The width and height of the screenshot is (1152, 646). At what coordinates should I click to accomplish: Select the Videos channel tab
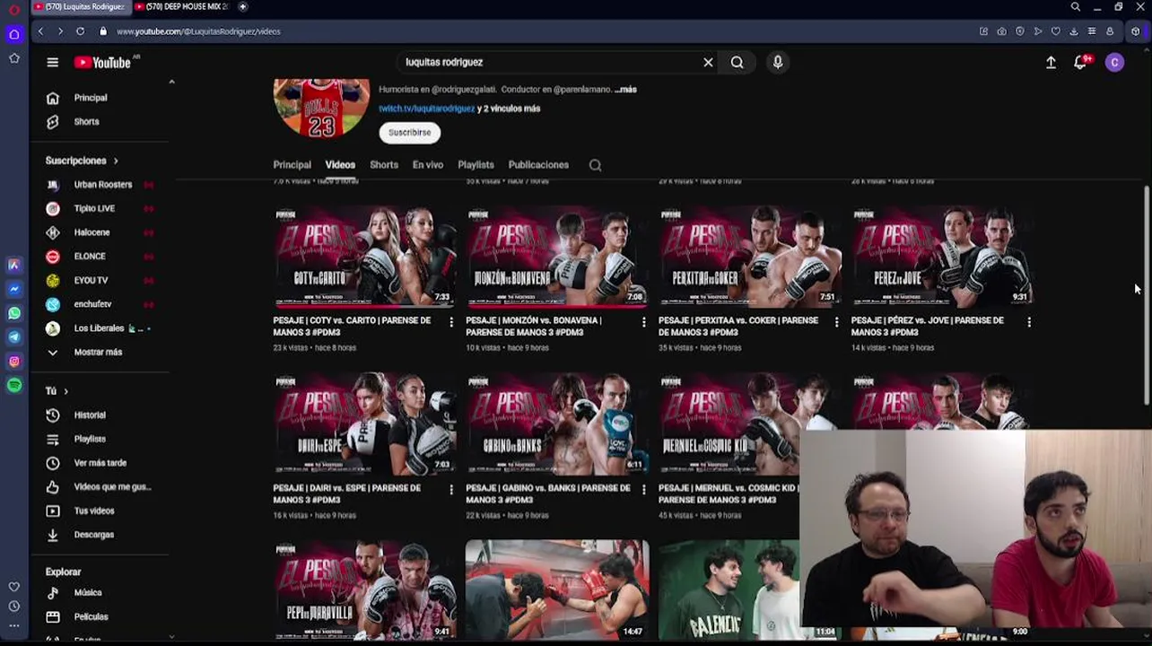[340, 165]
